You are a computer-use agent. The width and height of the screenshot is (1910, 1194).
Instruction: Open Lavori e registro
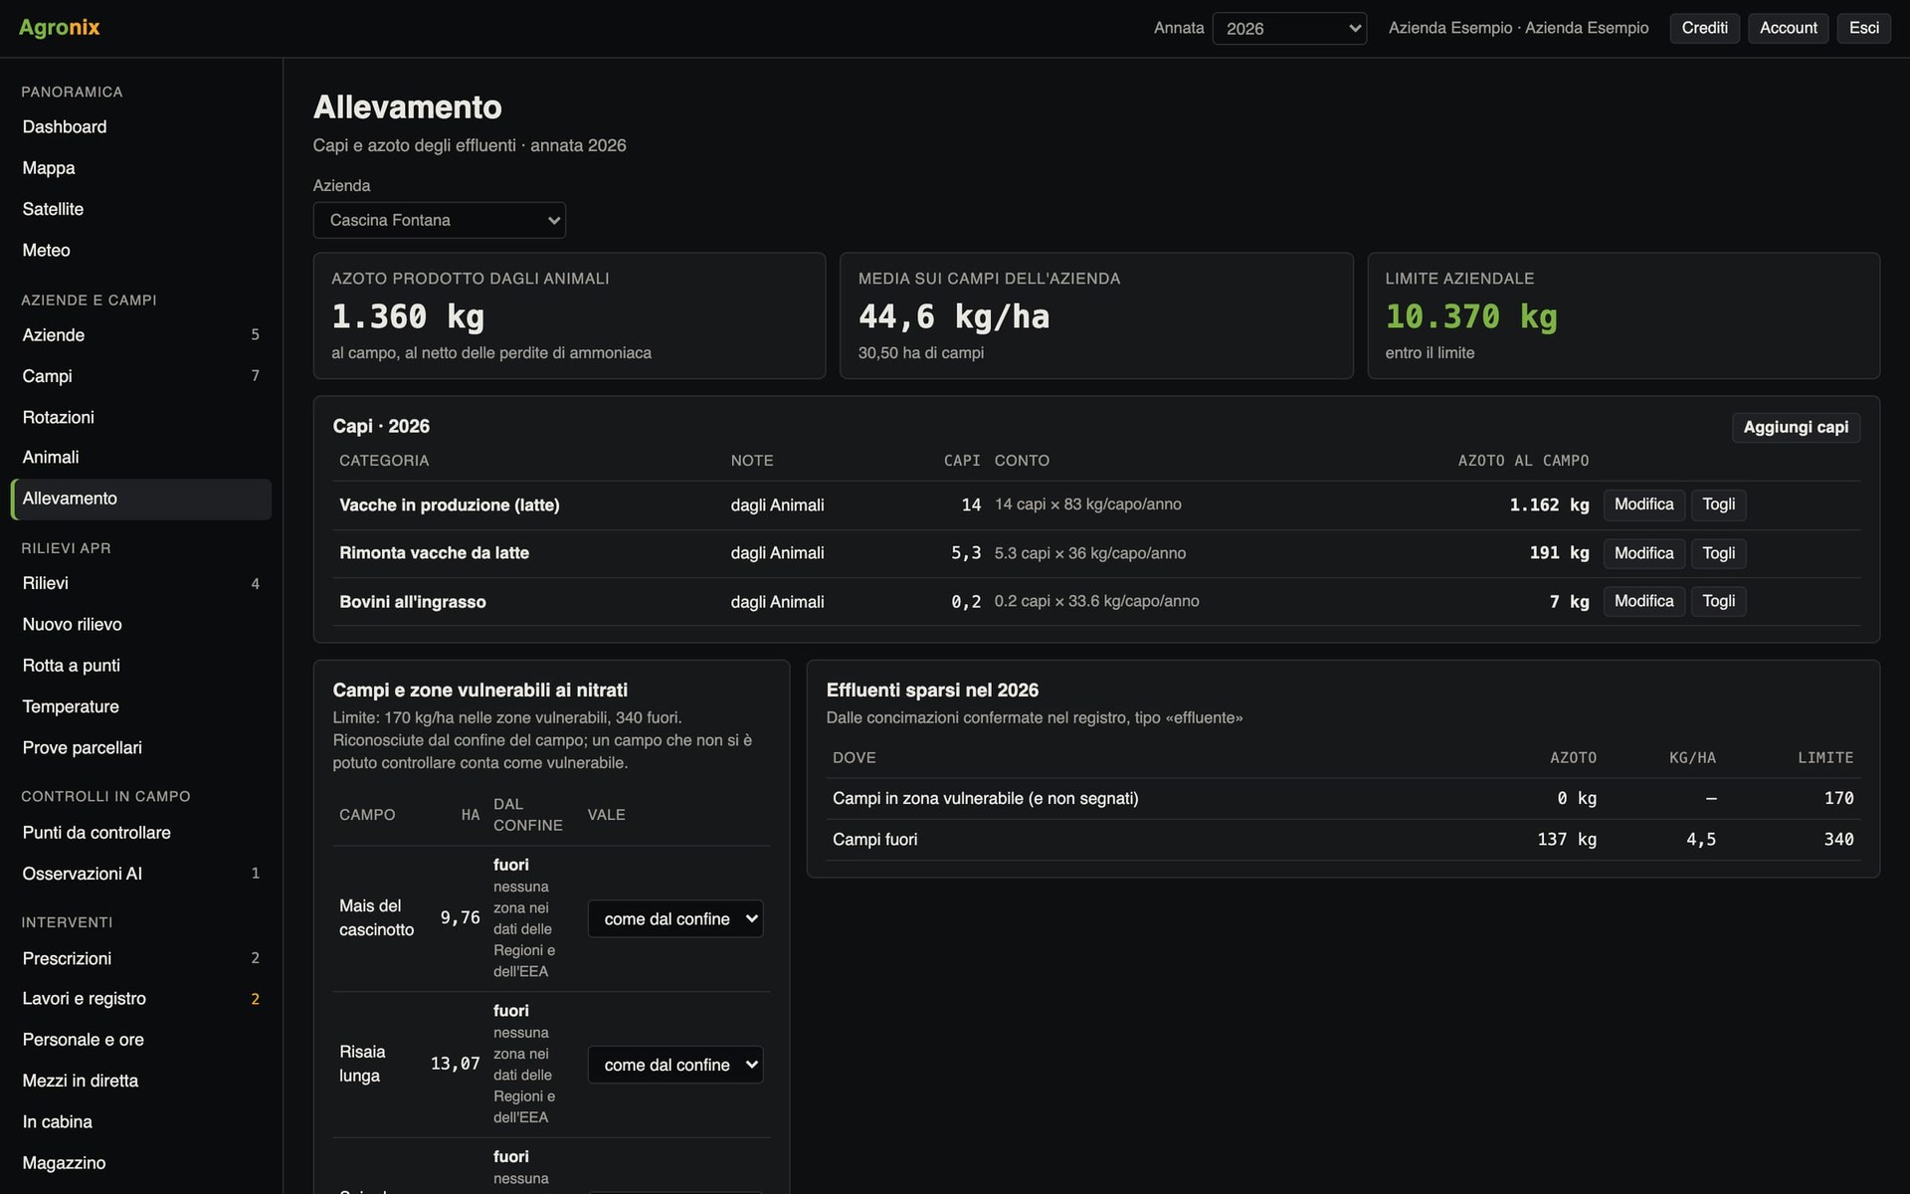(141, 999)
